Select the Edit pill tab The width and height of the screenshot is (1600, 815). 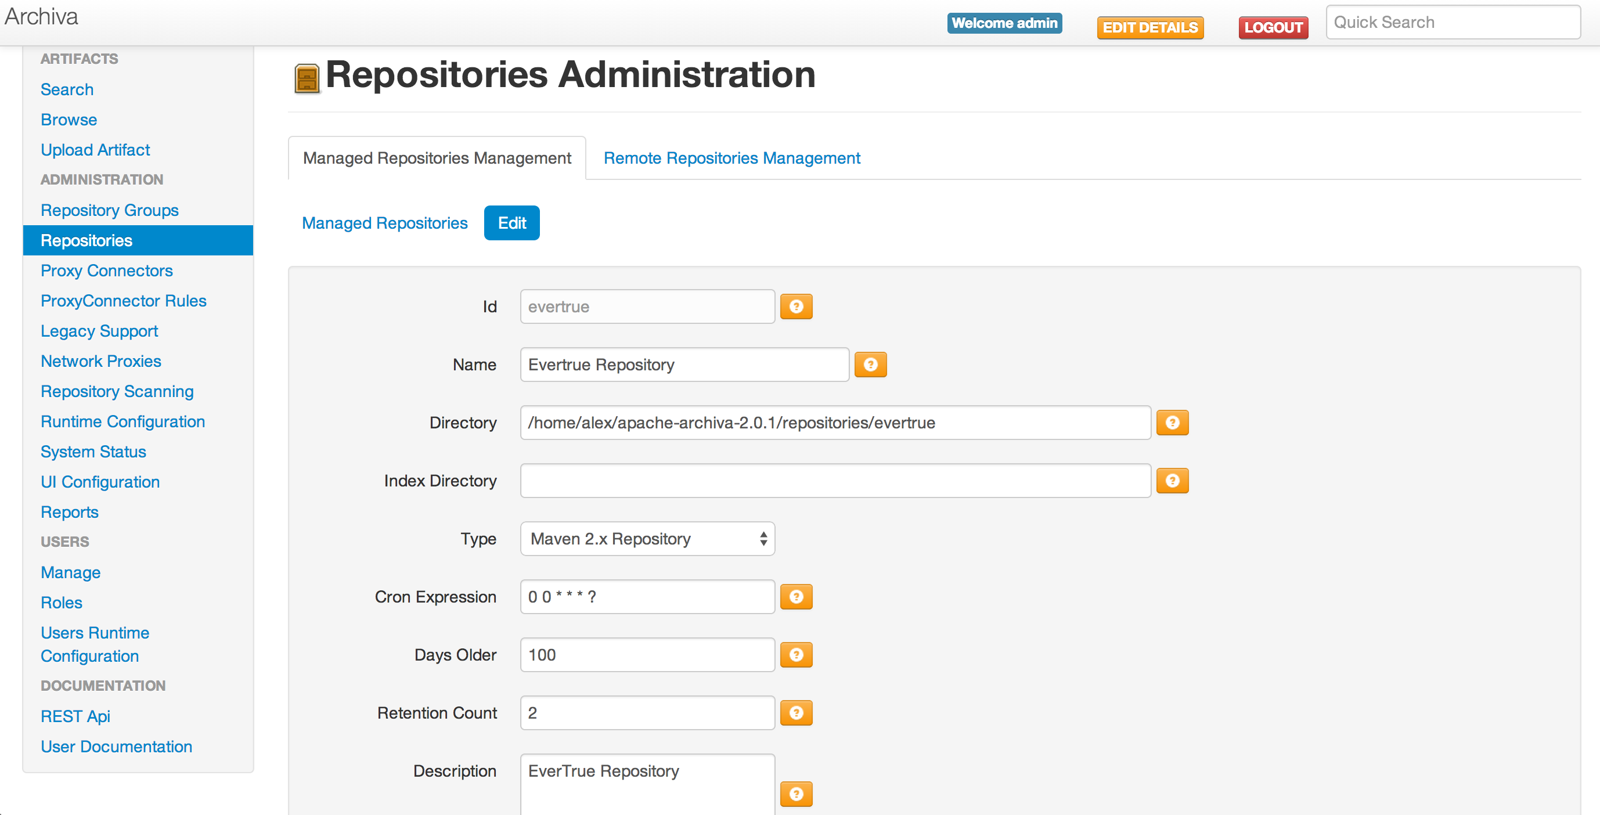512,223
